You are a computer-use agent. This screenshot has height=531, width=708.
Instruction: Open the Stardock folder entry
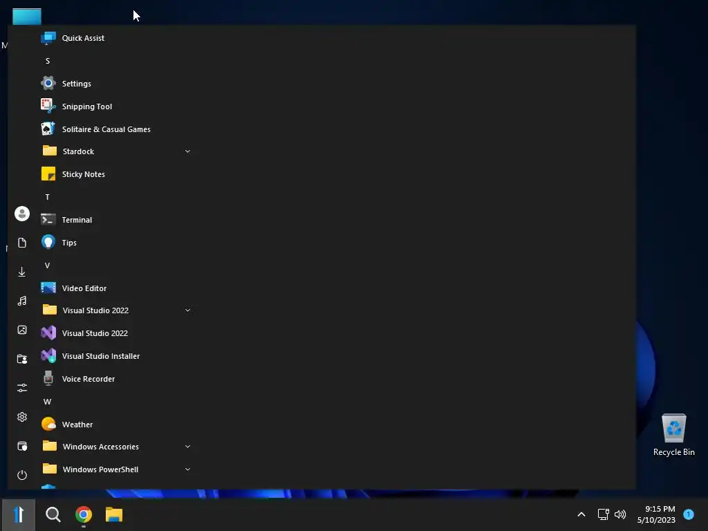(116, 151)
